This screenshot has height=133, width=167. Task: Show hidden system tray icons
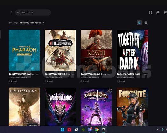pyautogui.click(x=158, y=130)
